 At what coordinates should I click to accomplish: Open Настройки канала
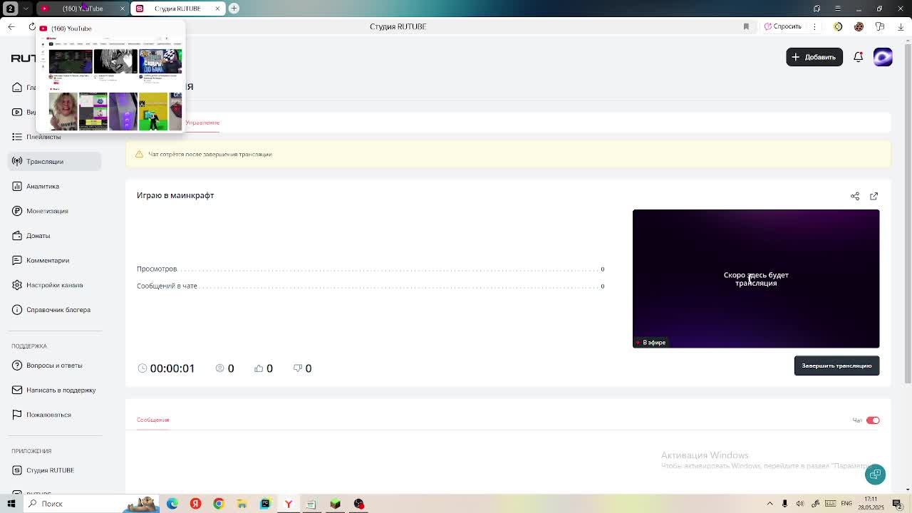[x=54, y=285]
